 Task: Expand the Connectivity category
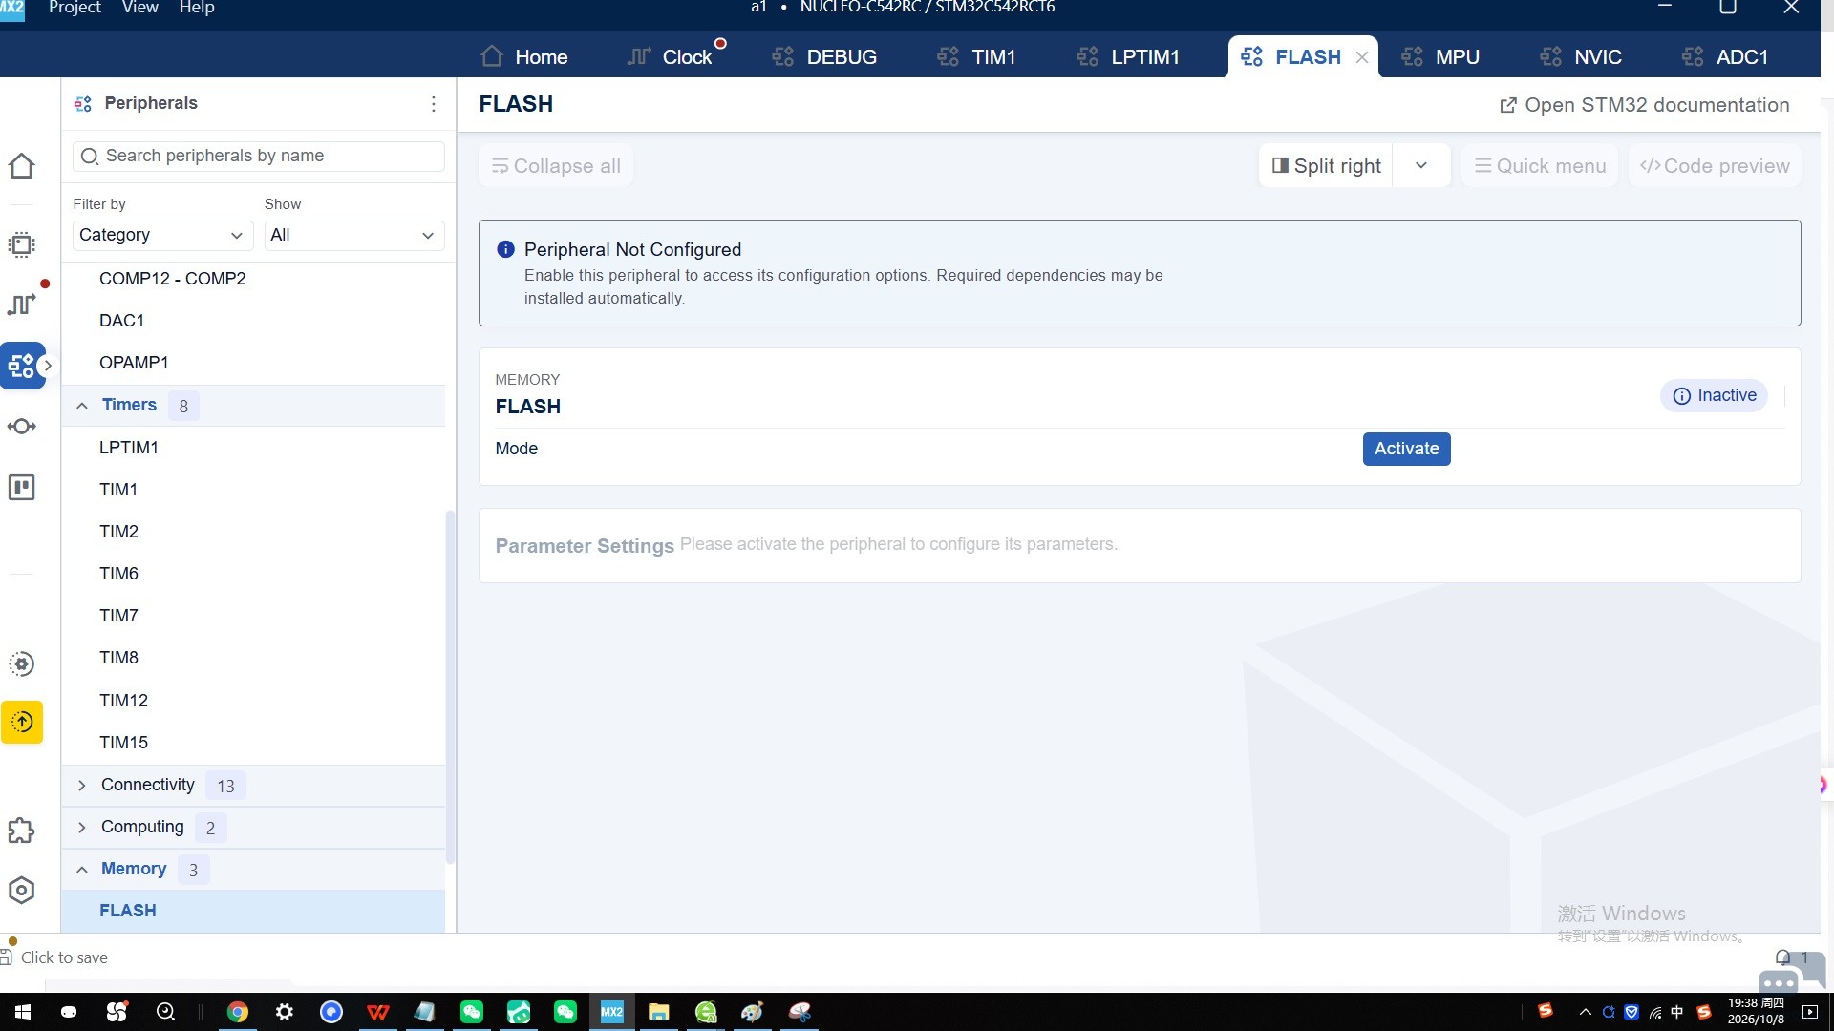click(82, 786)
